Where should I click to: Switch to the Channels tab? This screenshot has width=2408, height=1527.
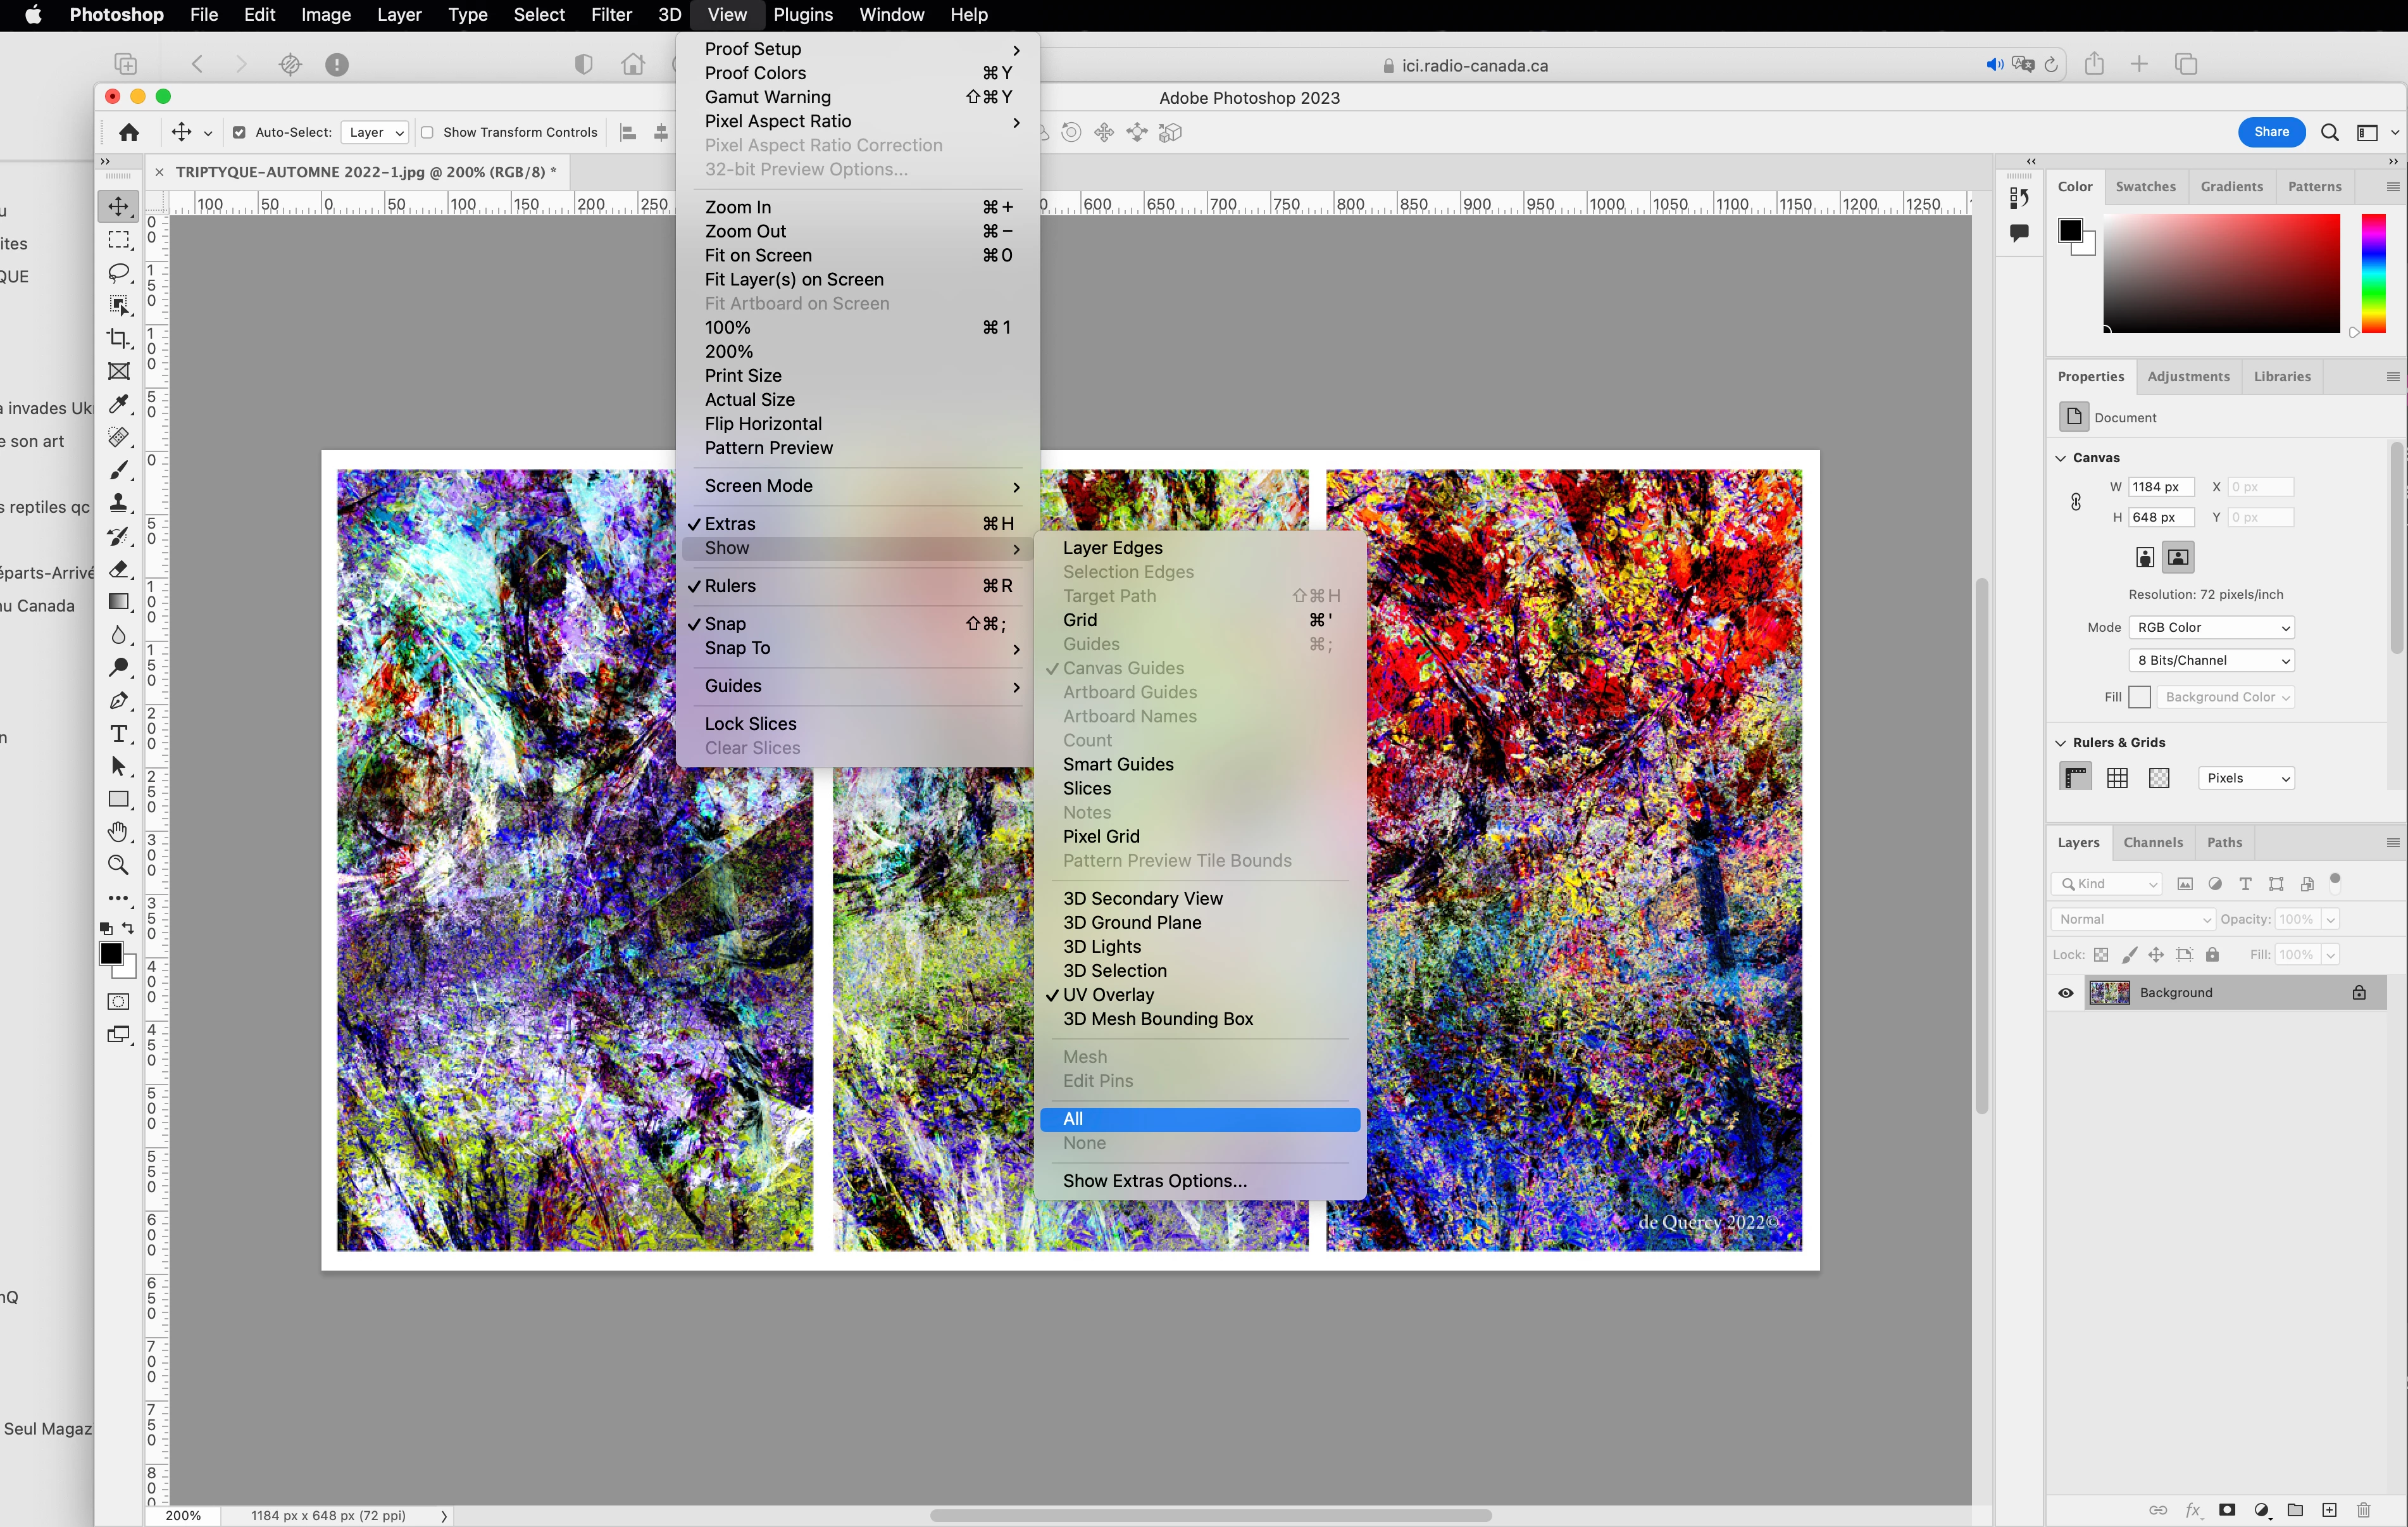2153,843
